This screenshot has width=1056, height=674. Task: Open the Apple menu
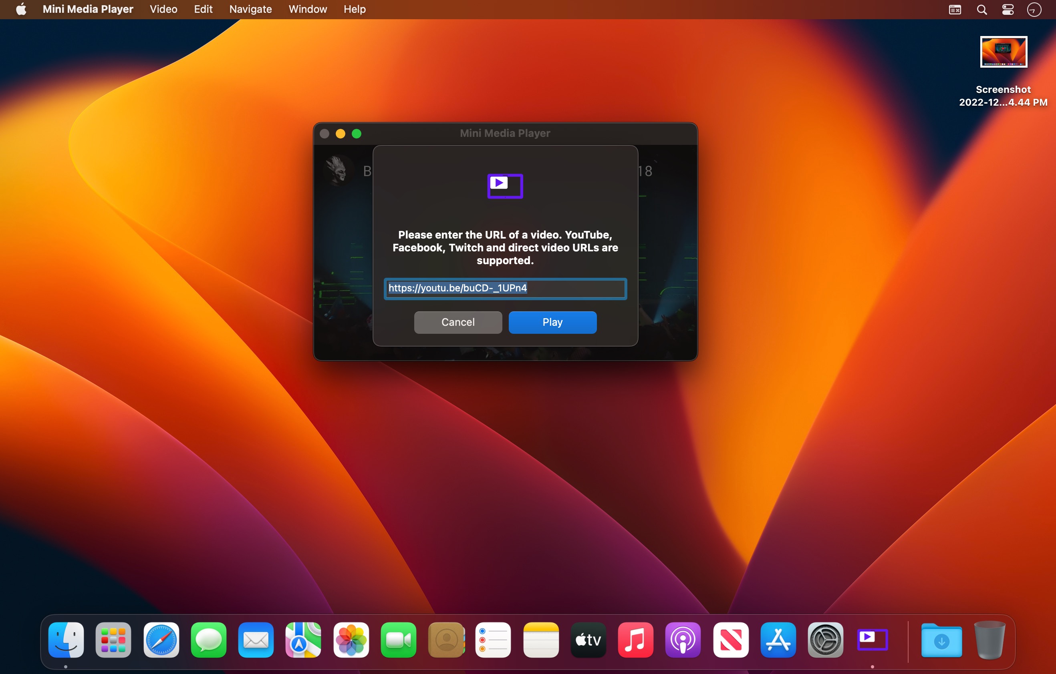pyautogui.click(x=21, y=9)
